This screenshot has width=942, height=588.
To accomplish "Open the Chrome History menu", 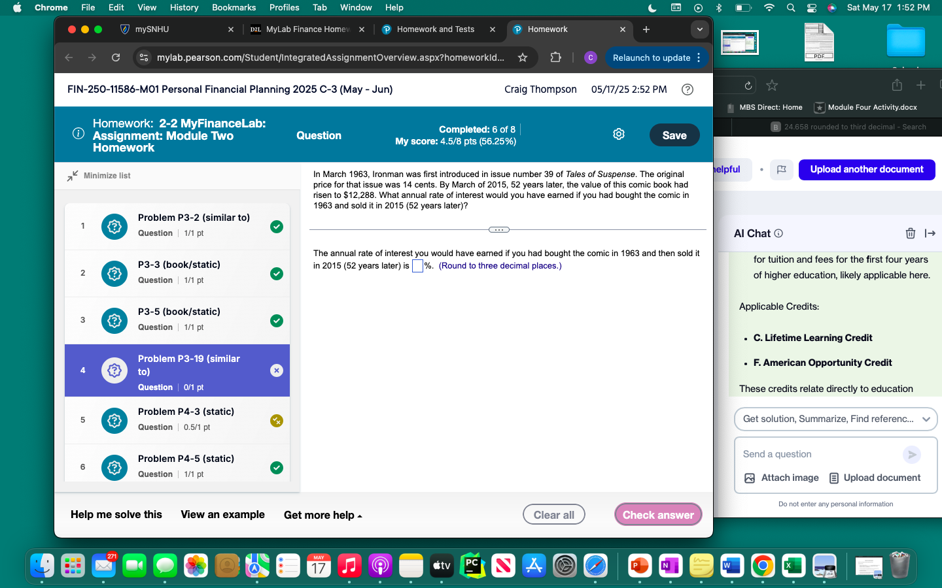I will (x=184, y=8).
